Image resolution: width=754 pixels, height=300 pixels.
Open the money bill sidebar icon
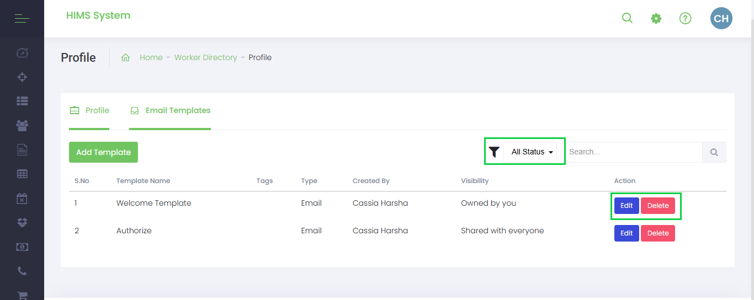[x=22, y=247]
